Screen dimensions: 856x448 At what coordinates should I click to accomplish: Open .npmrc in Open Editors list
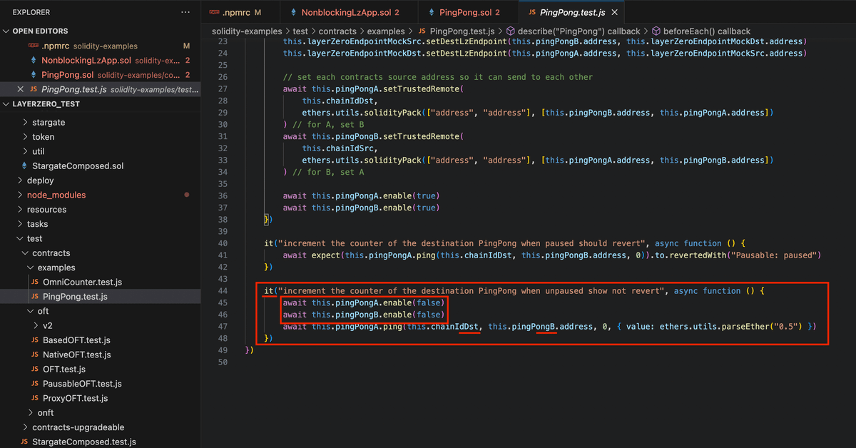coord(56,46)
